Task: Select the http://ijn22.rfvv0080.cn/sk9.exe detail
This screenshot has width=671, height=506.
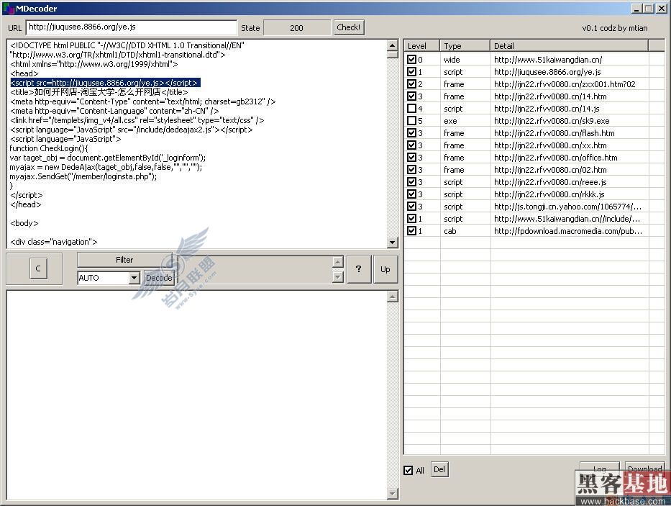Action: 552,121
